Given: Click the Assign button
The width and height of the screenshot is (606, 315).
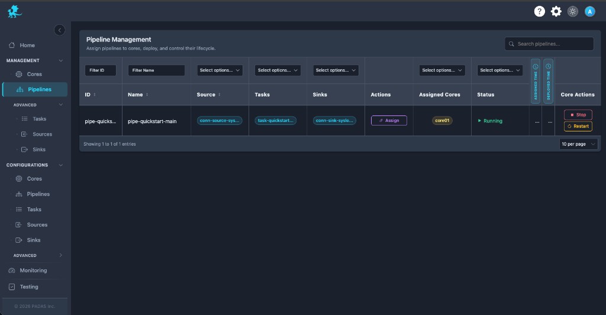Looking at the screenshot, I should (389, 121).
